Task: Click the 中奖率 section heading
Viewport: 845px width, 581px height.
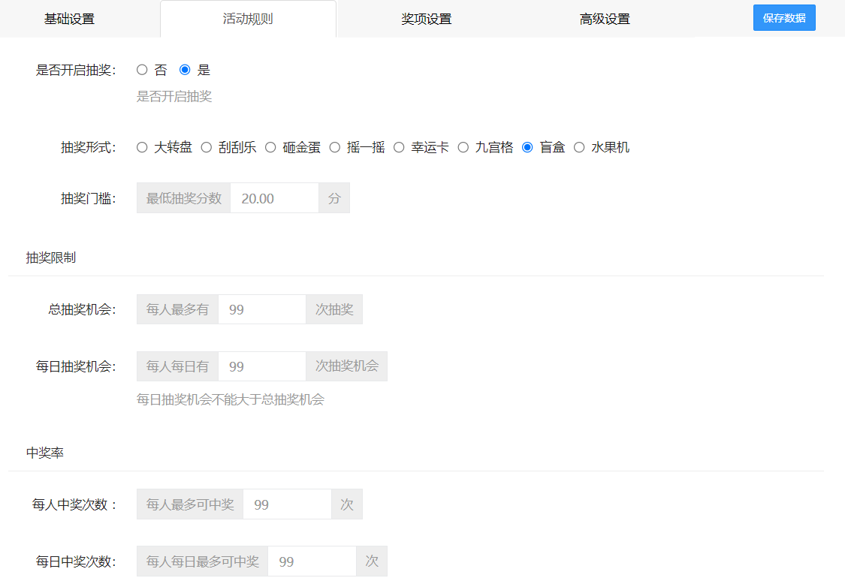Action: [x=45, y=453]
